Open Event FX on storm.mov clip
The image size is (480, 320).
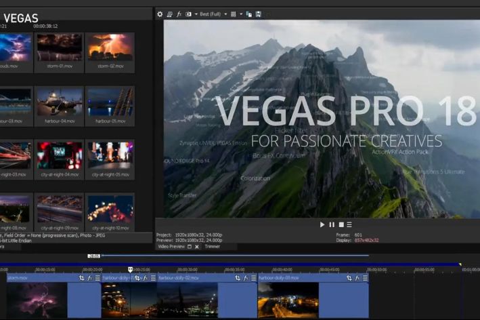(x=89, y=278)
